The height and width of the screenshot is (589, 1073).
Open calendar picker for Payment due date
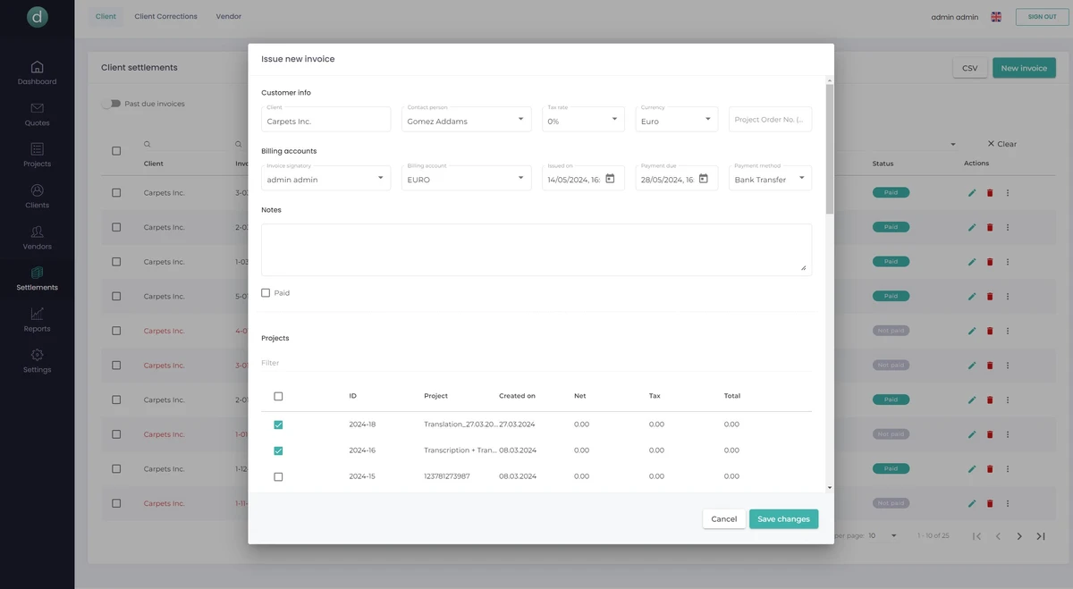tap(703, 179)
